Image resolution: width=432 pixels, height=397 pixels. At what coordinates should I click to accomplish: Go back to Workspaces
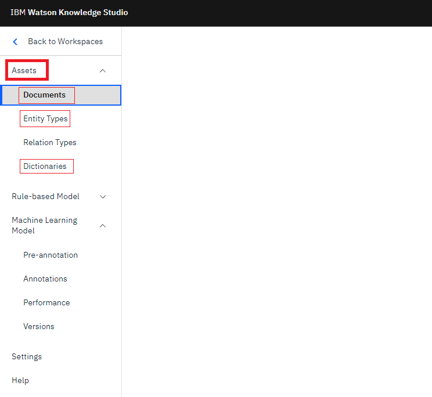tap(65, 41)
